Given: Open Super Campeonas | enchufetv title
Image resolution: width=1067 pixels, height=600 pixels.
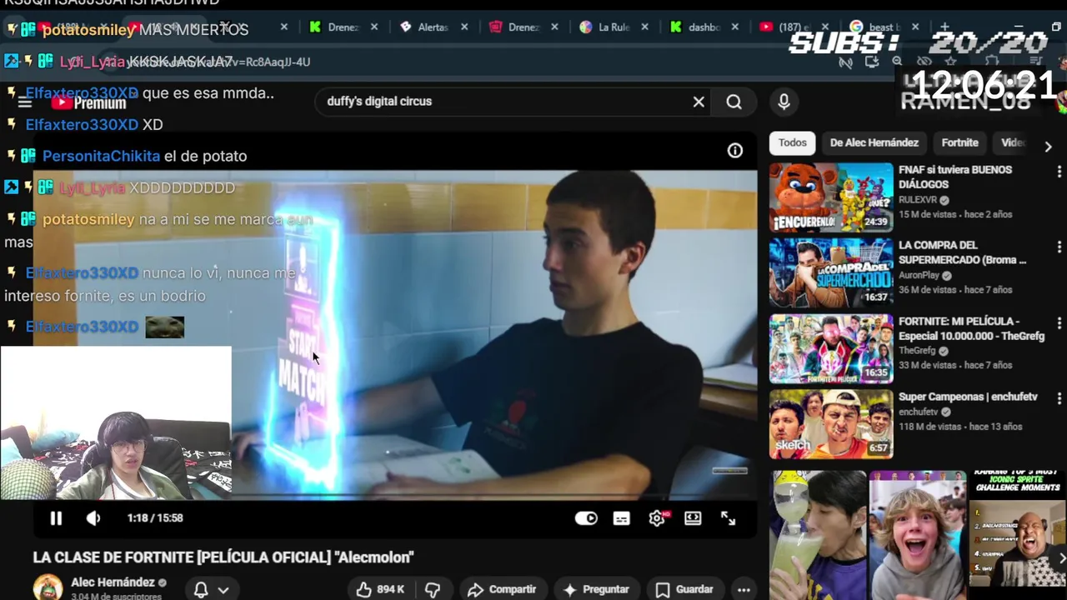Looking at the screenshot, I should point(968,397).
